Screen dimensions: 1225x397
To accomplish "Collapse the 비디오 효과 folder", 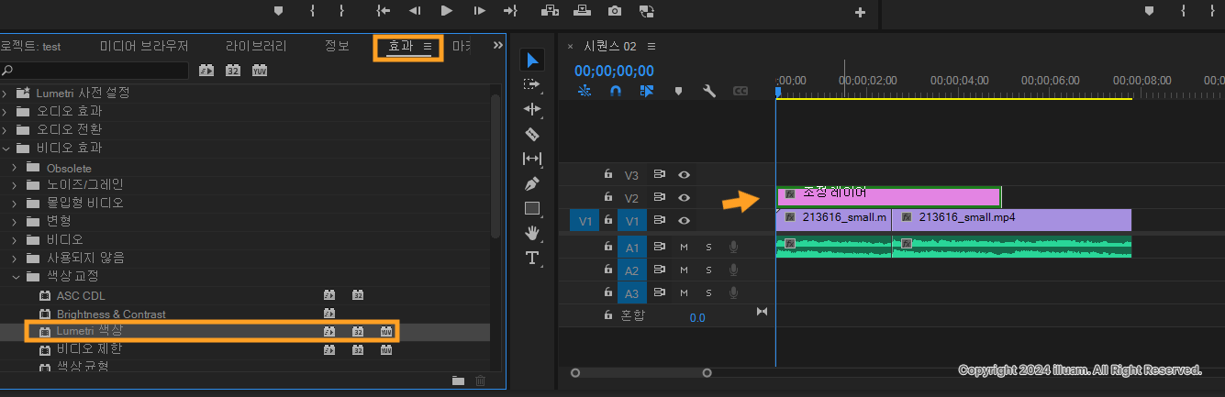I will (x=5, y=148).
